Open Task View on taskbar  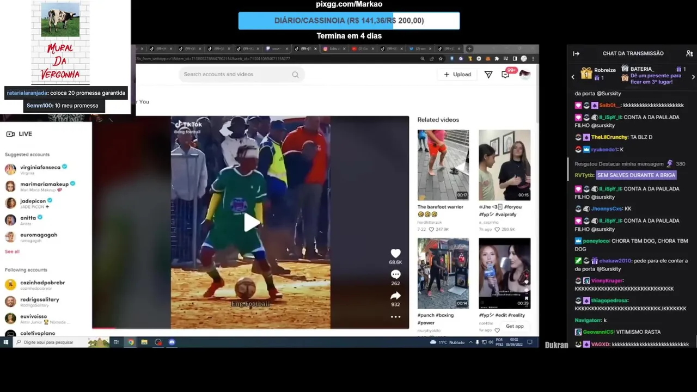pyautogui.click(x=116, y=342)
